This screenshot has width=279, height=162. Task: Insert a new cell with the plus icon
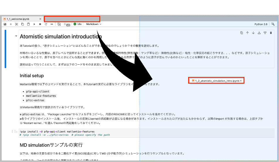(x=11, y=24)
